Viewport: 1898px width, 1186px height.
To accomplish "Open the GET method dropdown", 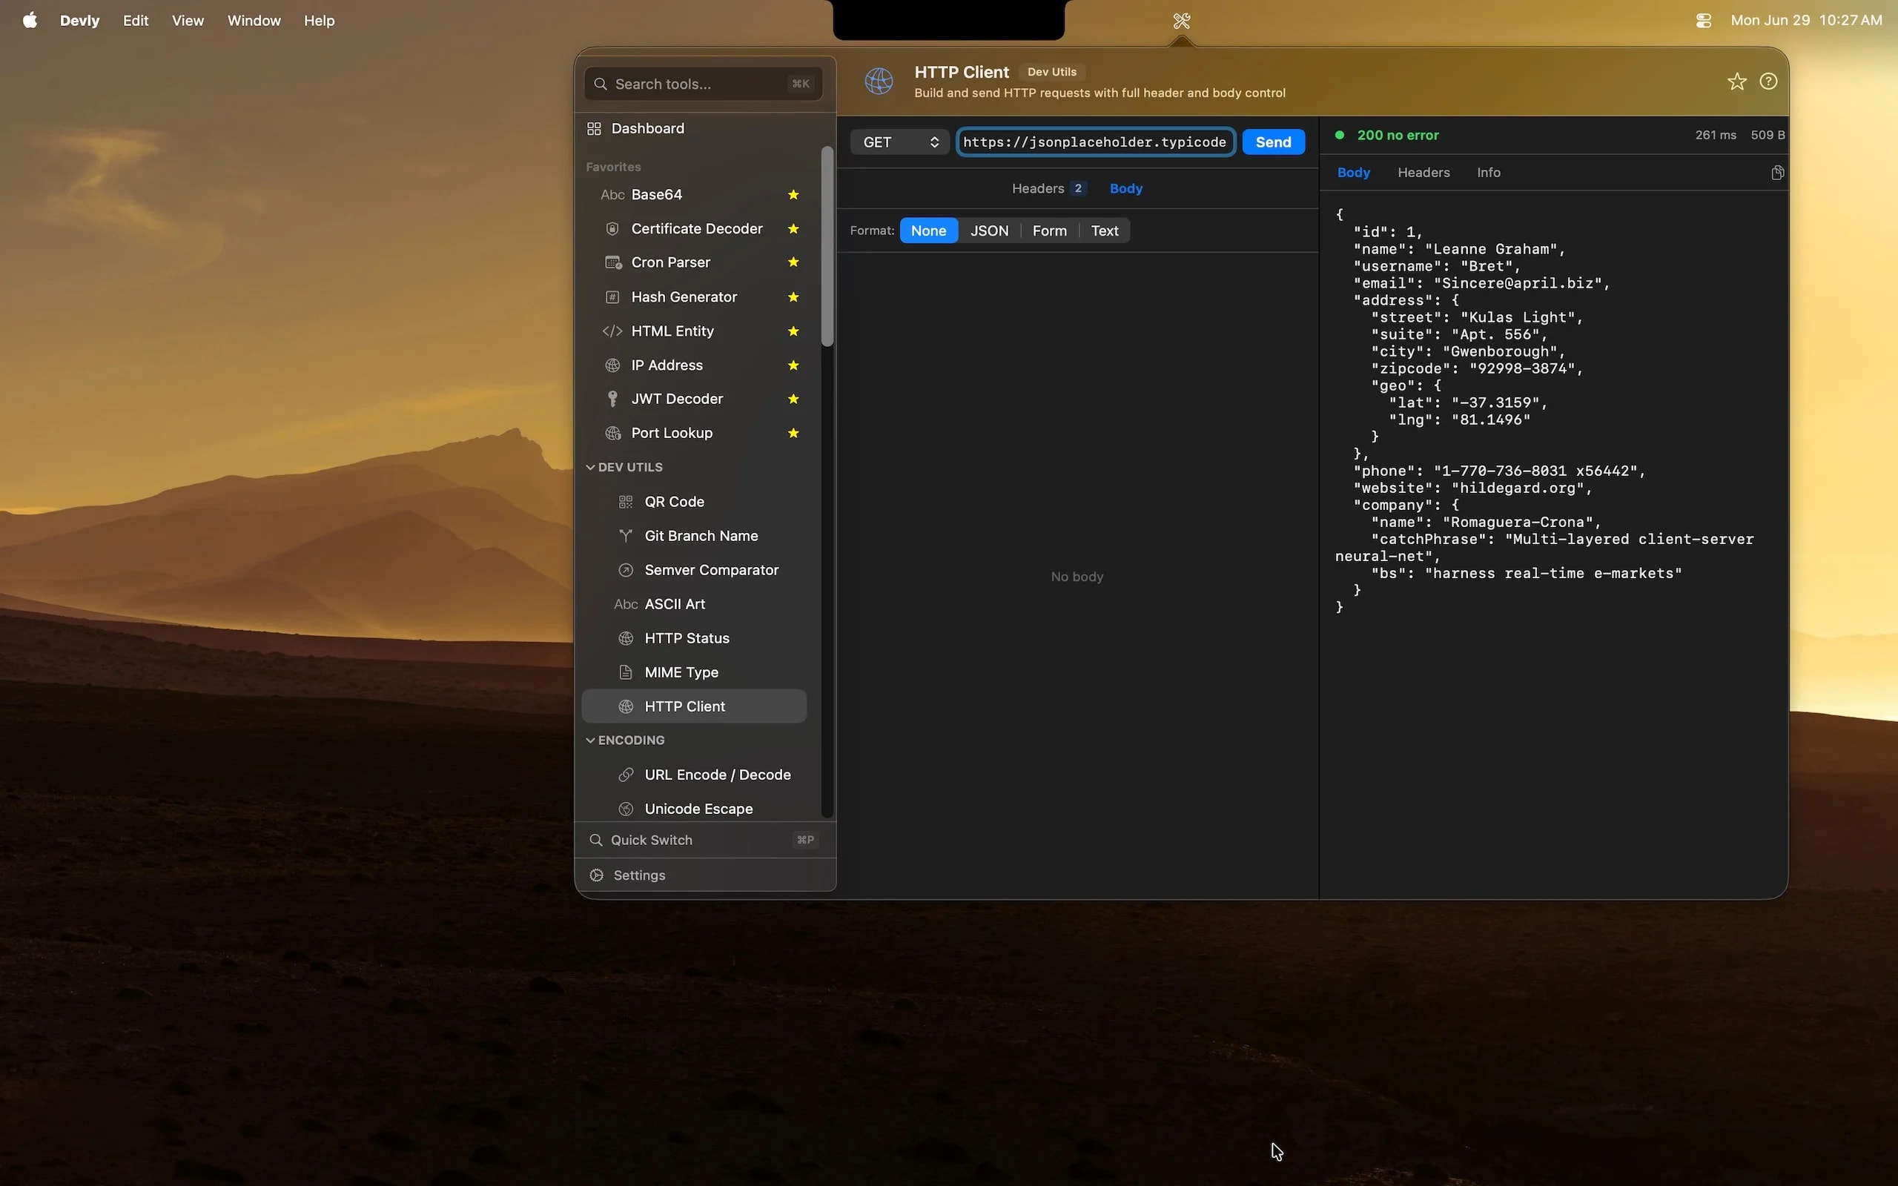I will click(899, 142).
